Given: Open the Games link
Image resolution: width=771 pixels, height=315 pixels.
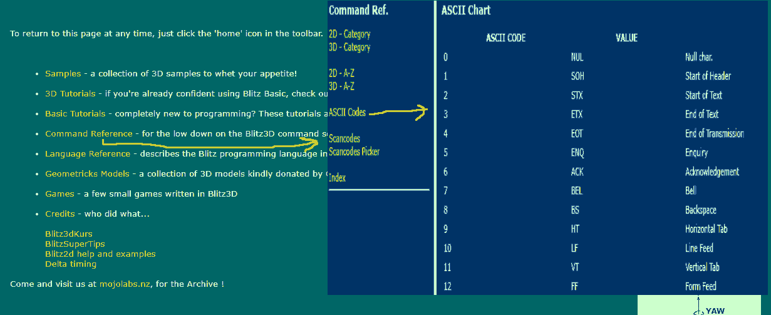Looking at the screenshot, I should [60, 194].
